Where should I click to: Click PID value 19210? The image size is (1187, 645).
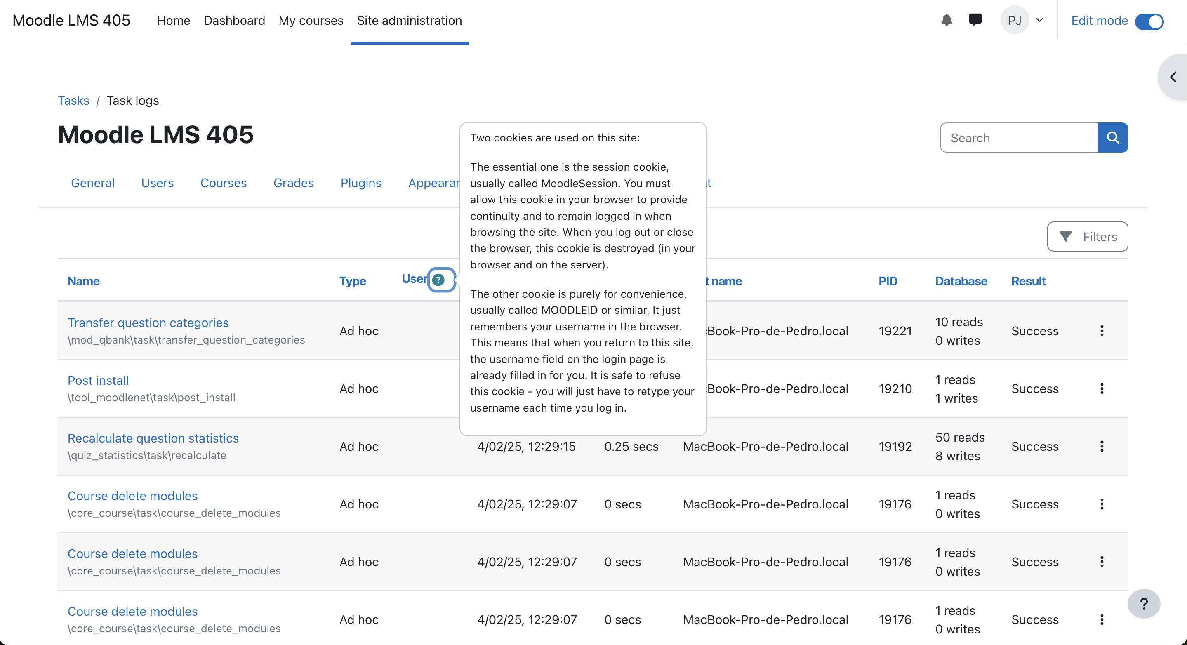[x=895, y=388]
